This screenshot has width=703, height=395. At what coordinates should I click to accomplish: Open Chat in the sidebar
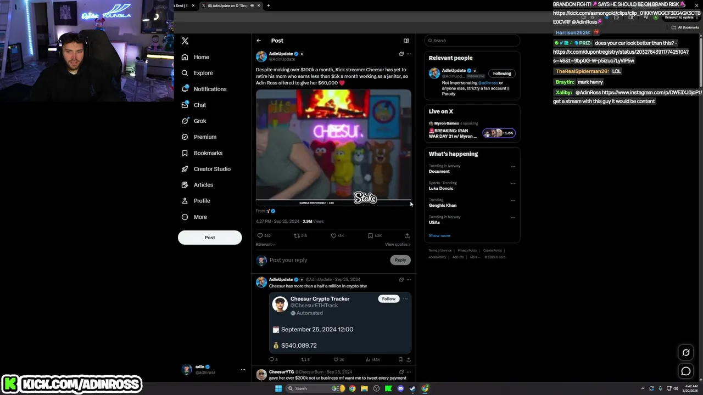[193, 105]
